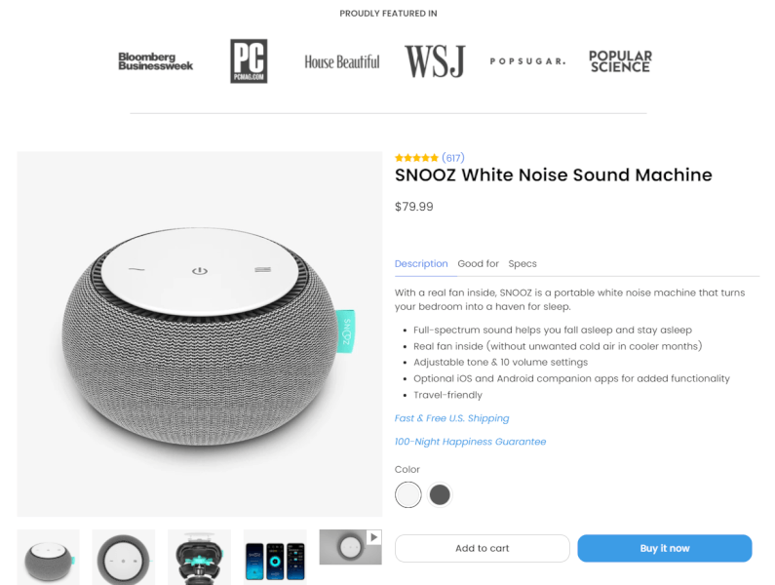Play the product video thumbnail

350,547
